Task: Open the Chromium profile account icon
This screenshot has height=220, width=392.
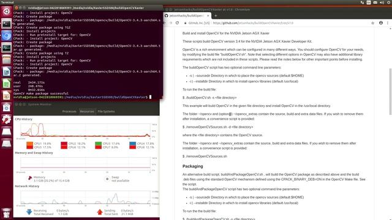Action: click(381, 23)
